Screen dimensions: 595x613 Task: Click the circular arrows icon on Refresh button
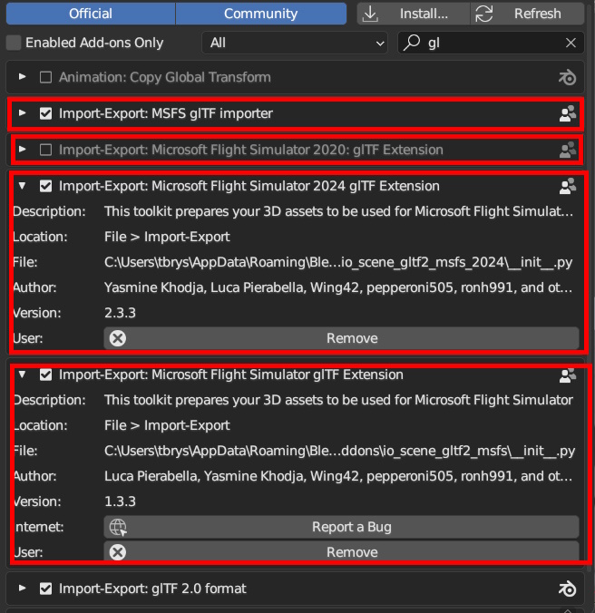pos(484,14)
